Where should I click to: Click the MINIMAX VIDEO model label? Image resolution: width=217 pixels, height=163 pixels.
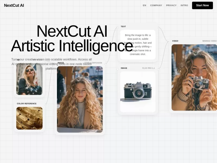pyautogui.click(x=209, y=41)
